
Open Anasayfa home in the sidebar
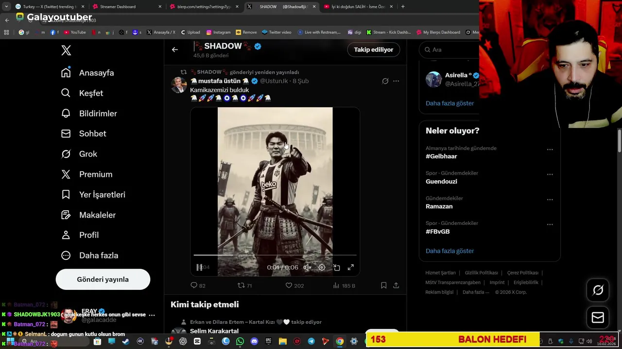coord(87,73)
